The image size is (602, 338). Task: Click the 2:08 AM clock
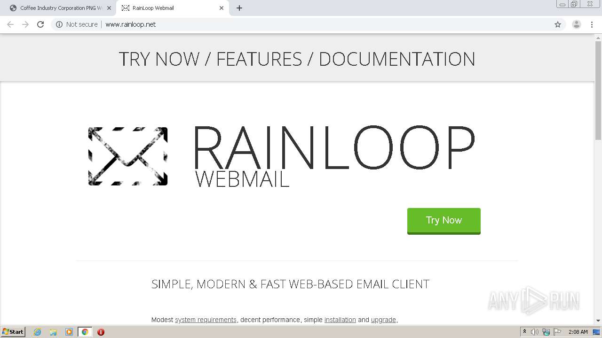[578, 332]
